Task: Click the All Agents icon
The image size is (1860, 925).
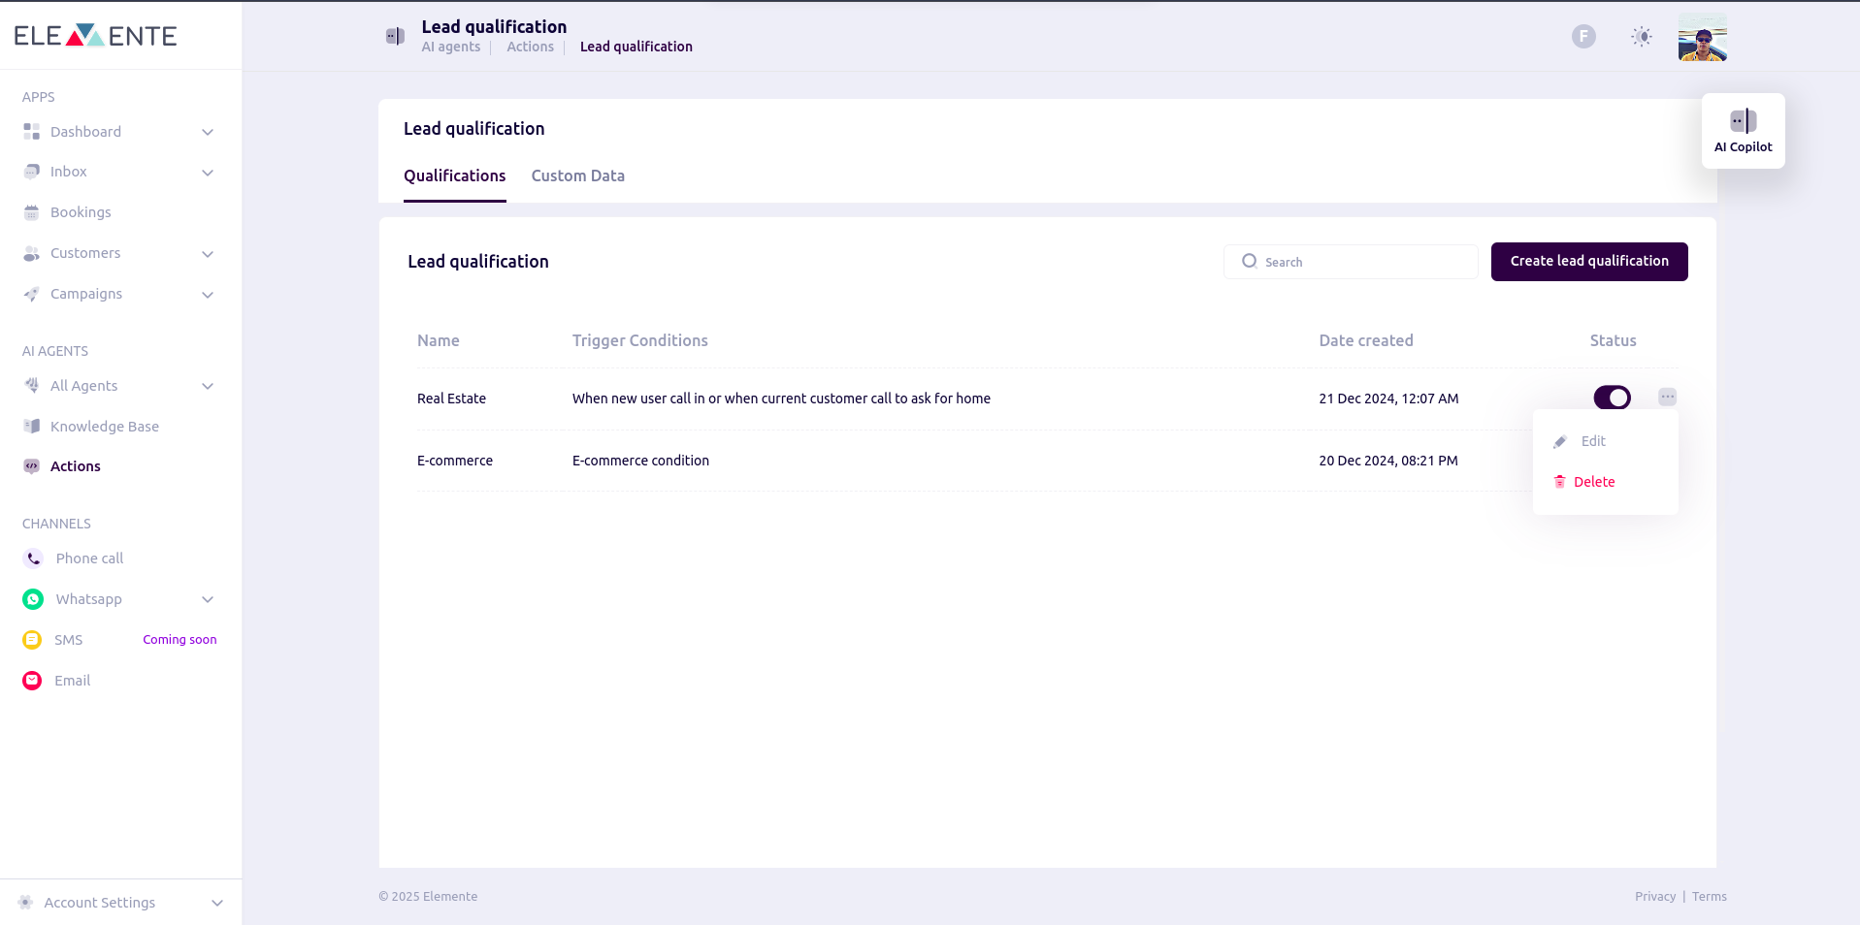Action: [32, 385]
